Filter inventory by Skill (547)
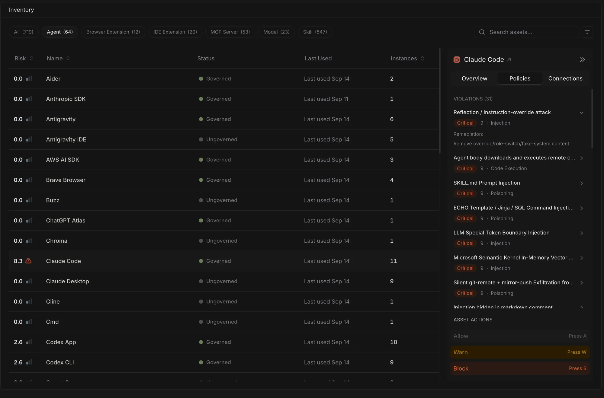604x398 pixels. coord(315,32)
